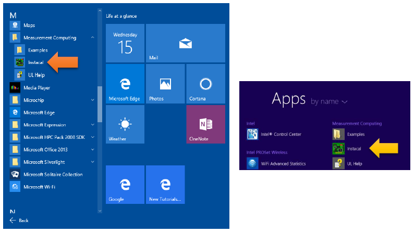Open the Microsoft Wi-Fi icon
This screenshot has height=233, width=415.
click(x=15, y=187)
